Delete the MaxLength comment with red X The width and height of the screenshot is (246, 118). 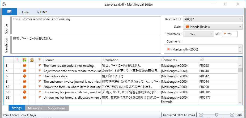point(168,49)
